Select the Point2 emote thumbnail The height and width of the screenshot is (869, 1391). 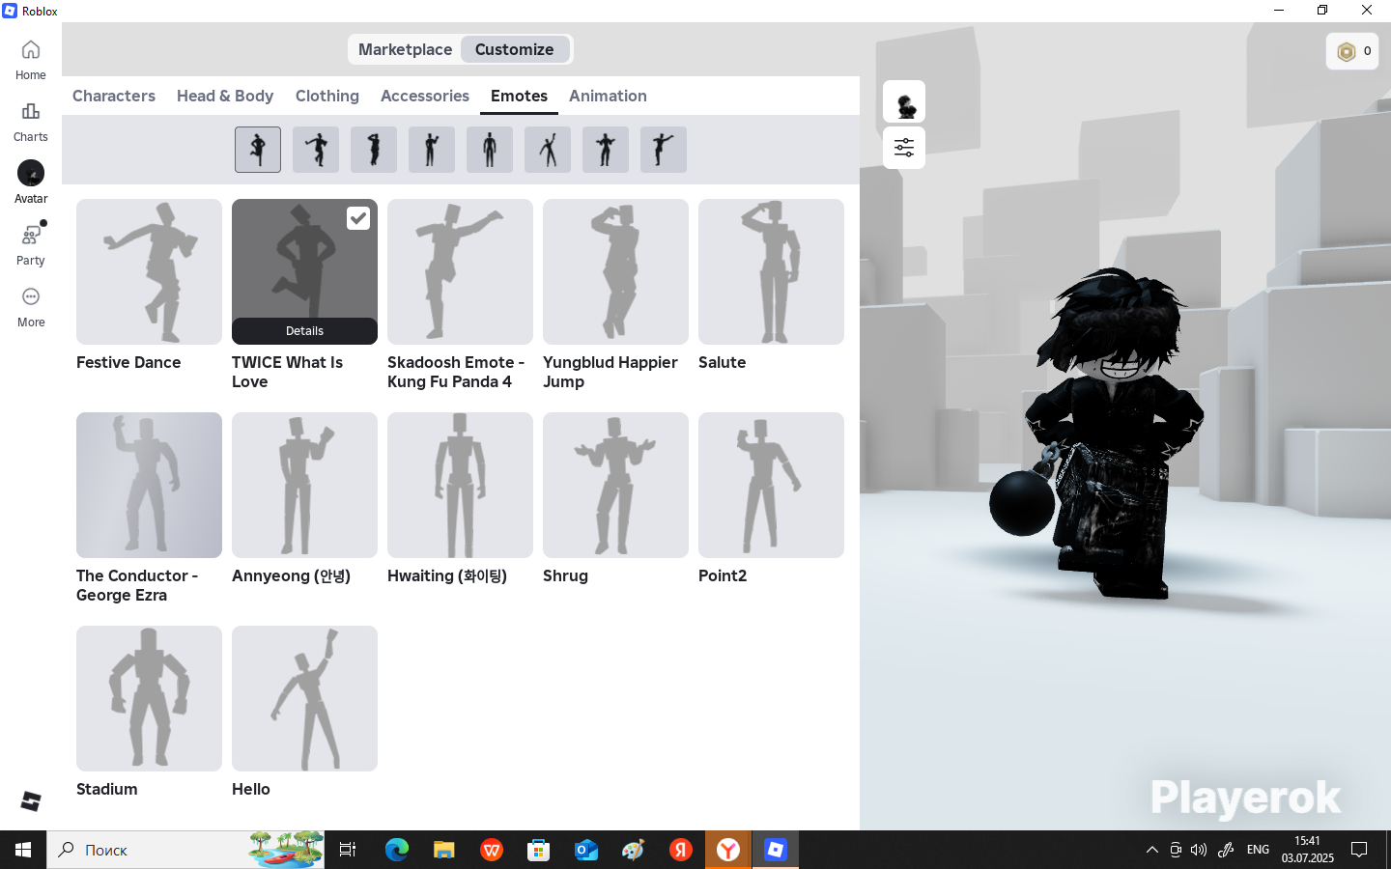tap(771, 485)
